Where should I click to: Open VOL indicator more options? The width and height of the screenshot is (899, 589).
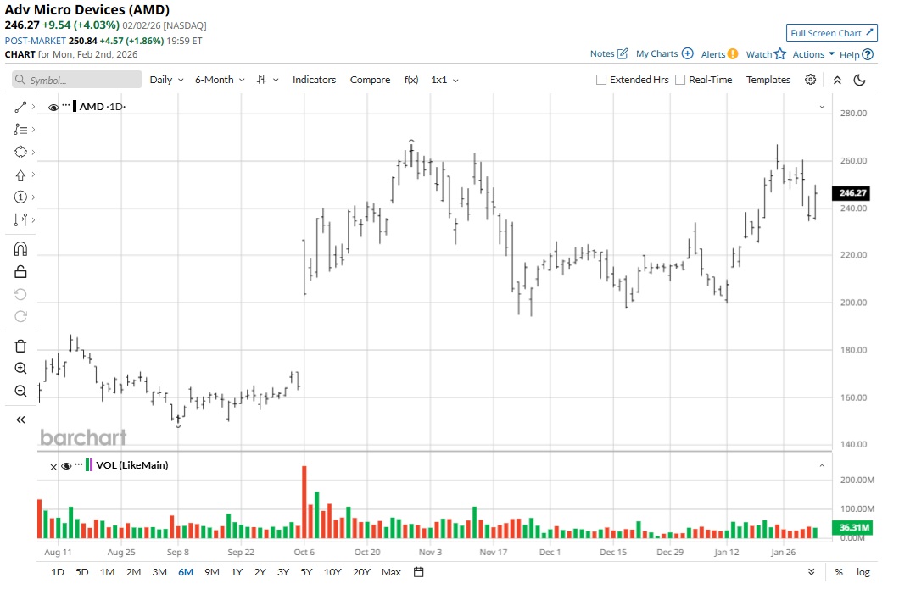(79, 464)
